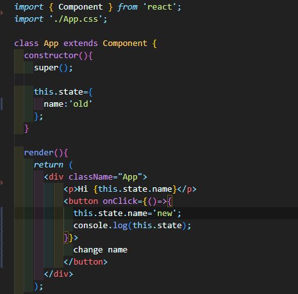The width and height of the screenshot is (298, 294).
Task: Click the "App" className string value
Action: [130, 177]
